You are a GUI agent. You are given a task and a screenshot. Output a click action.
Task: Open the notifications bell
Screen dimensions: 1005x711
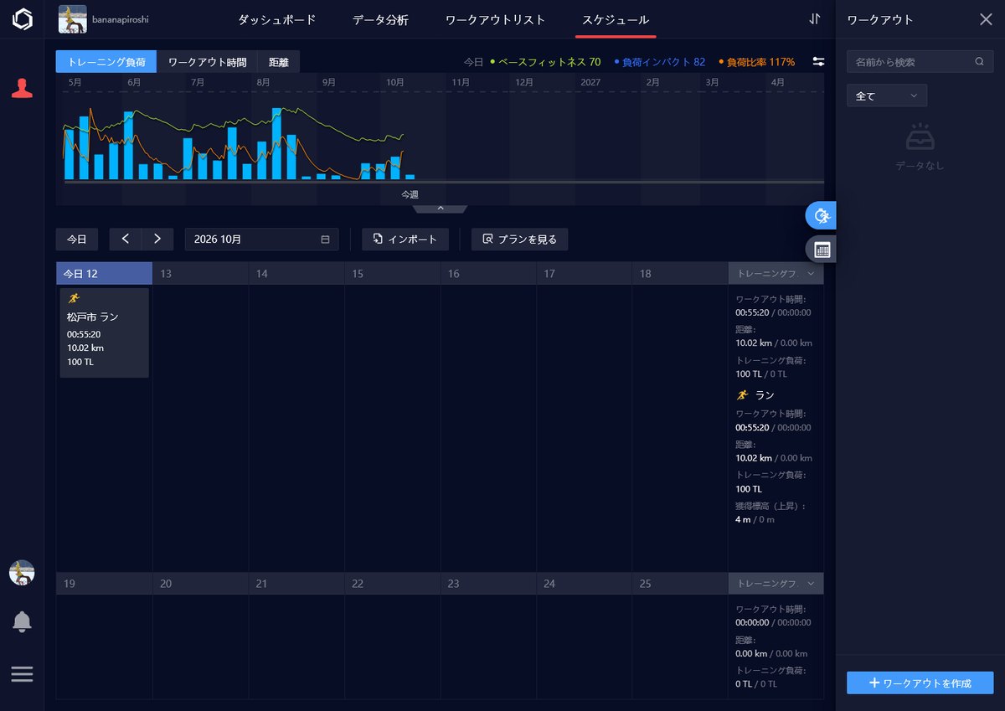(x=22, y=621)
